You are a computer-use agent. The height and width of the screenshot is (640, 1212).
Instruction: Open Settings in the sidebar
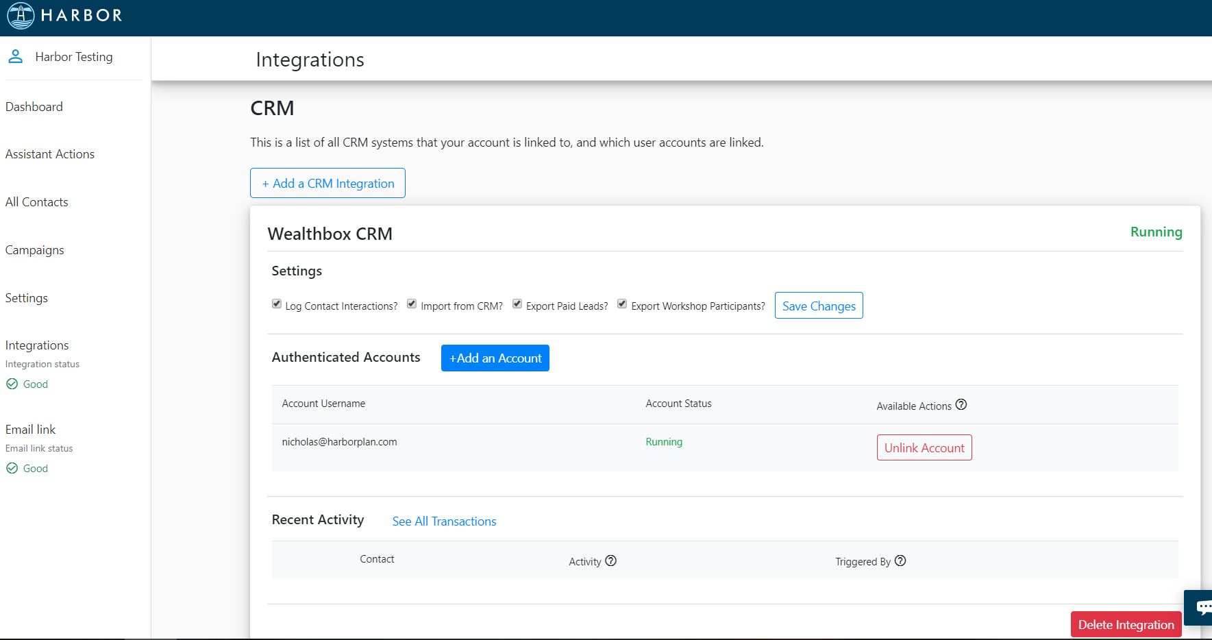[x=27, y=298]
